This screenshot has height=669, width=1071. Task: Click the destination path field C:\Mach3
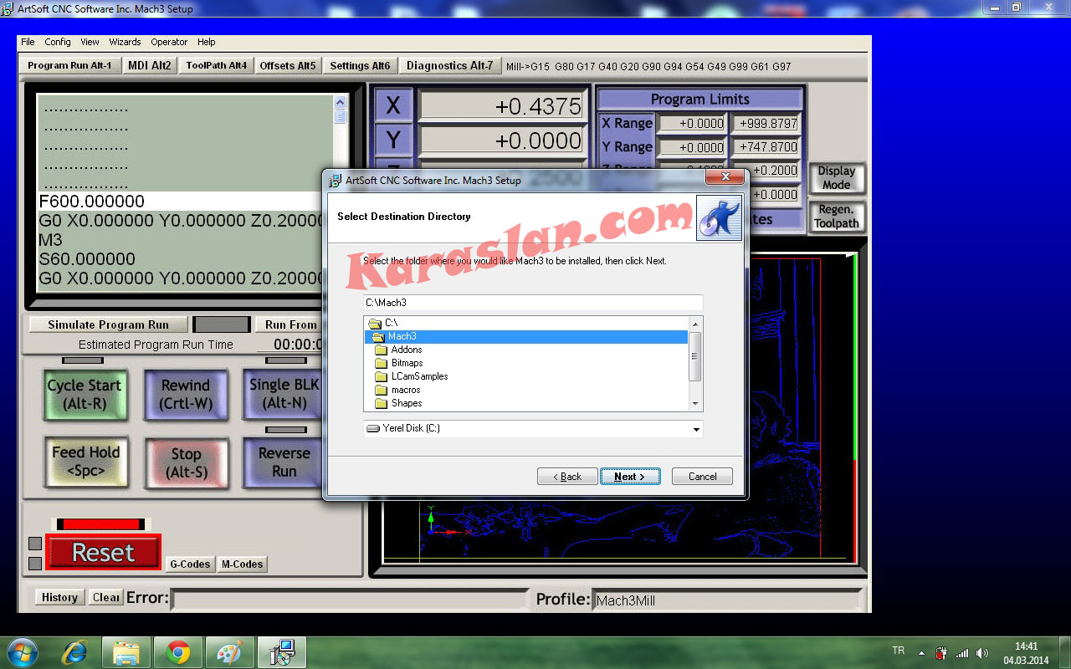[x=533, y=303]
